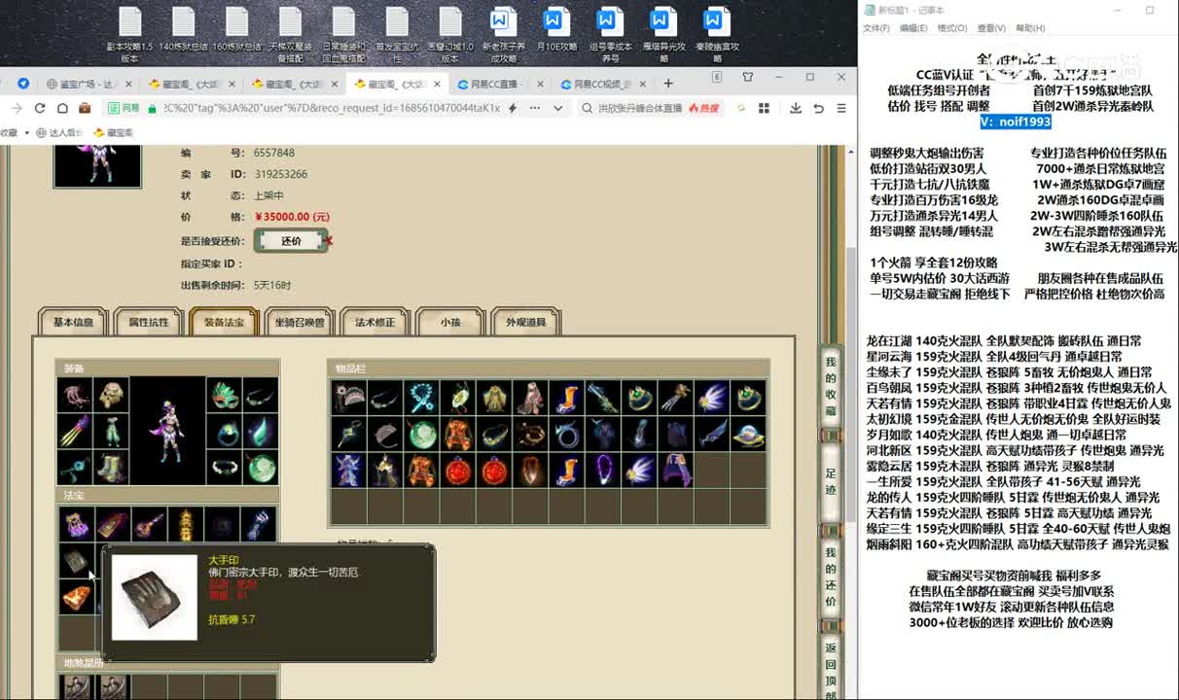1179x700 pixels.
Task: Open Notepad 文件(F) menu
Action: coord(876,28)
